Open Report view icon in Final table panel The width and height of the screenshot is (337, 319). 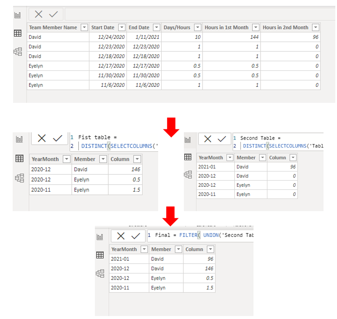point(100,237)
